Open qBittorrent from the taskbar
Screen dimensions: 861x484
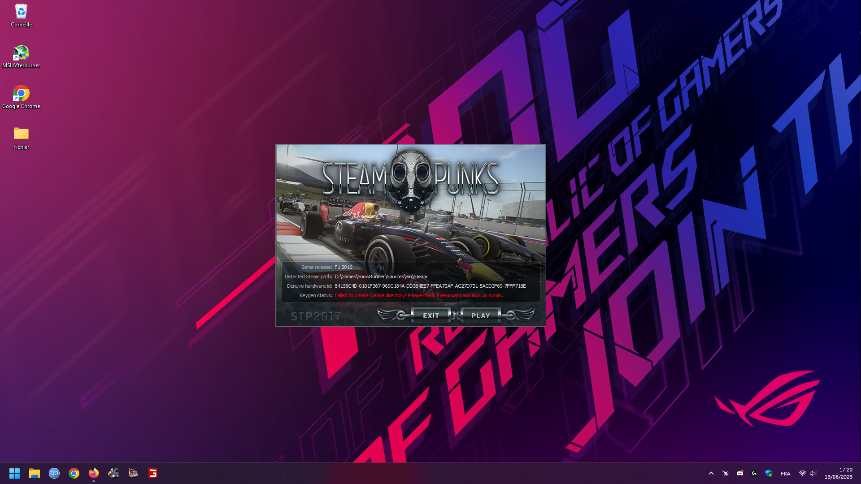54,473
